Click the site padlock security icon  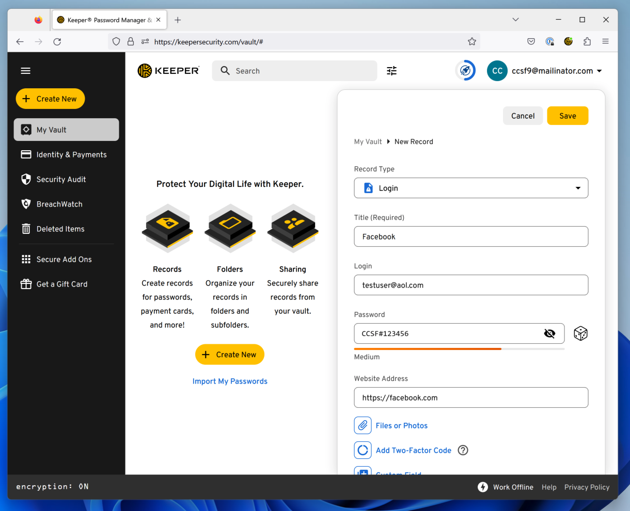click(x=131, y=41)
